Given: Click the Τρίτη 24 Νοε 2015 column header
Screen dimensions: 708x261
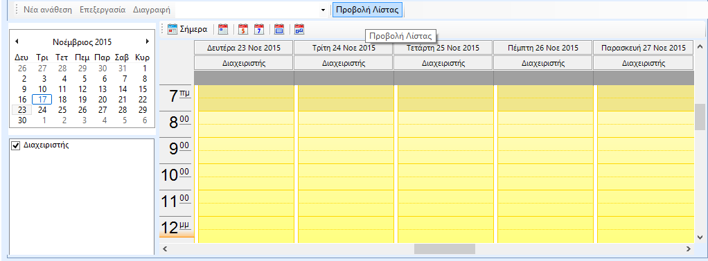Looking at the screenshot, I should 344,47.
